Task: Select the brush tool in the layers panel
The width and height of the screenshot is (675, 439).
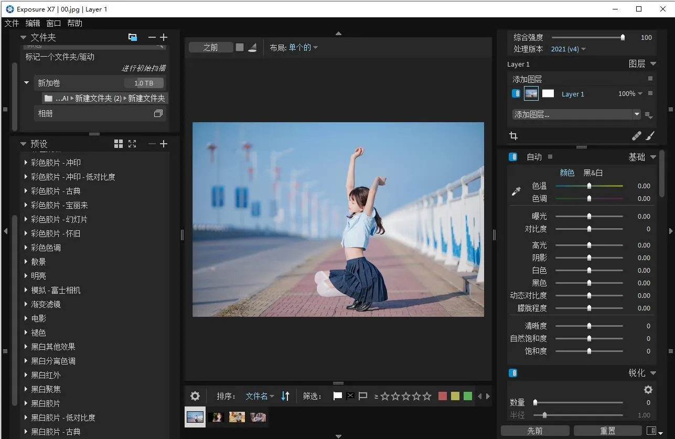Action: [x=650, y=136]
